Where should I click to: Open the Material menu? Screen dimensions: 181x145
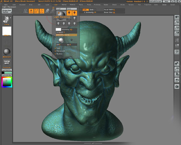point(72,5)
